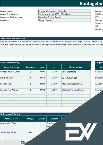Select the Kranservice Alpina cell
Image resolution: width=103 pixels, height=145 pixels.
pyautogui.click(x=12, y=91)
